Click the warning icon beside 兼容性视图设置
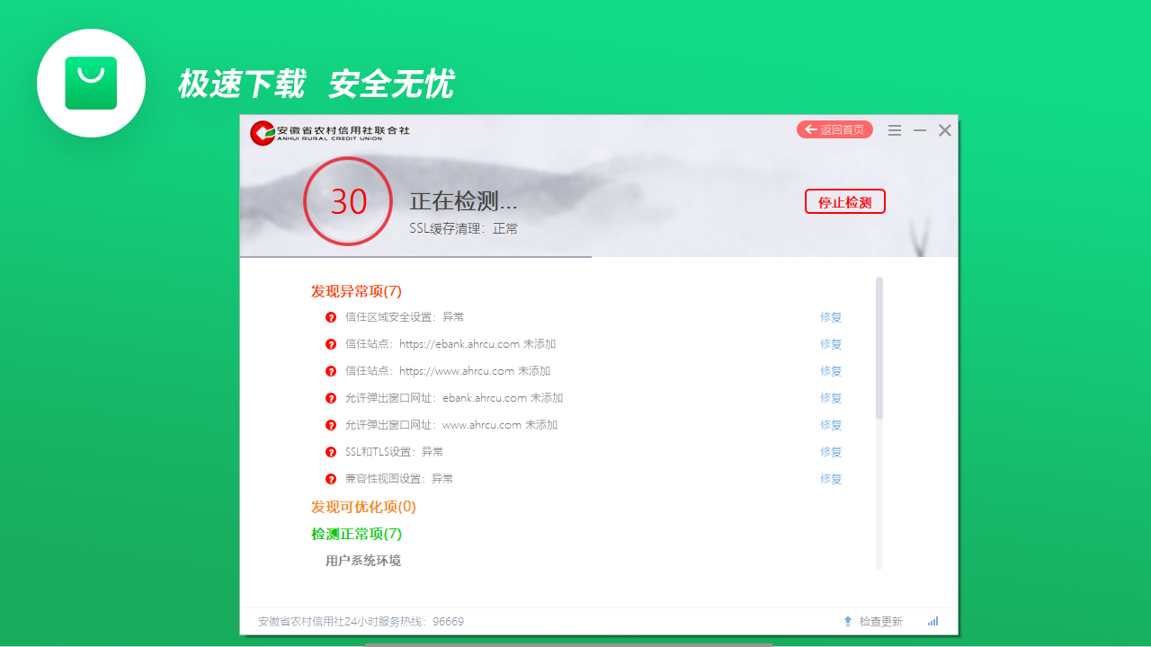The height and width of the screenshot is (647, 1151). [331, 479]
